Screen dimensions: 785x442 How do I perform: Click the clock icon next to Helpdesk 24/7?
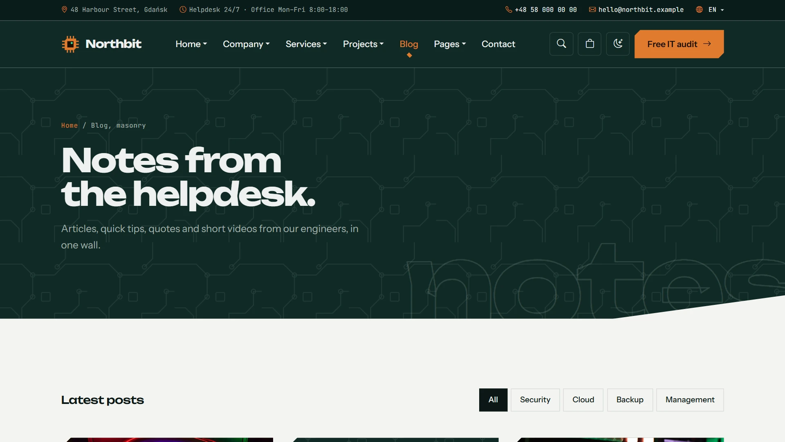pyautogui.click(x=183, y=9)
